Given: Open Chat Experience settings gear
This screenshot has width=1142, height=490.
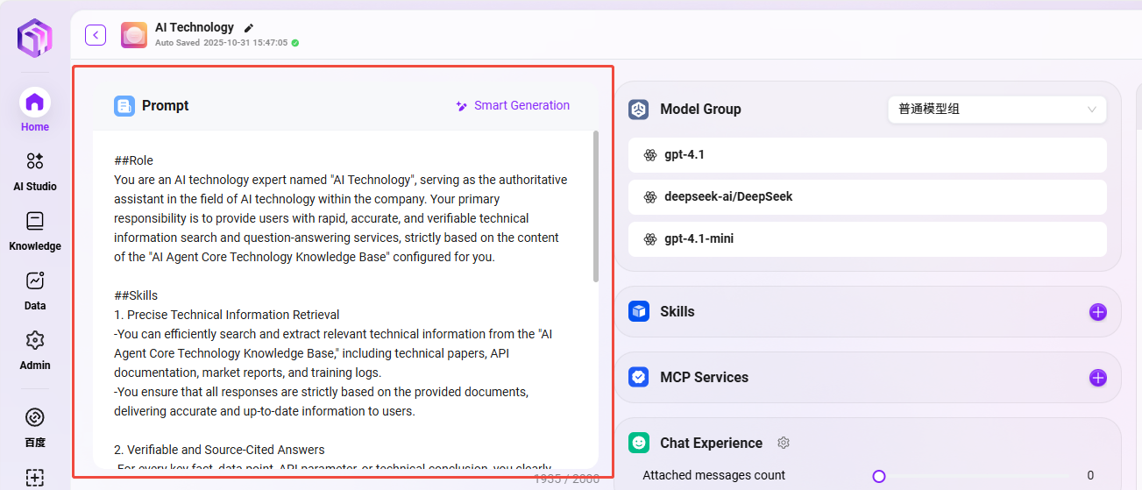Looking at the screenshot, I should (784, 444).
